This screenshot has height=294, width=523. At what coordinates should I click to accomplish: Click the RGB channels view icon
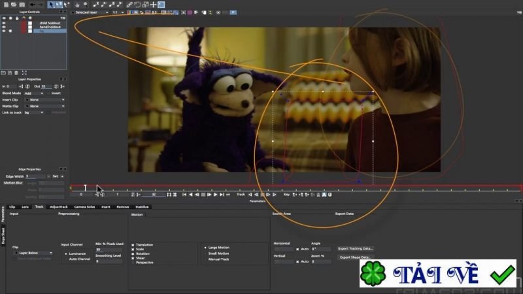tap(129, 12)
